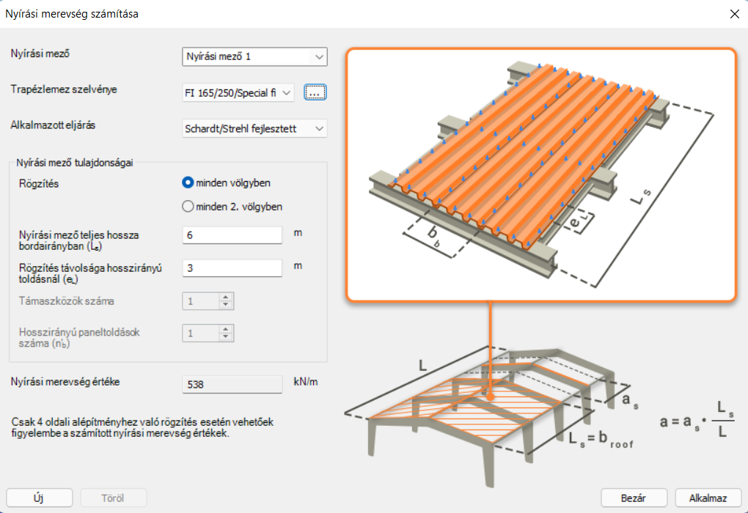Click the Hosszirányú paneltoldások number field

coord(201,333)
